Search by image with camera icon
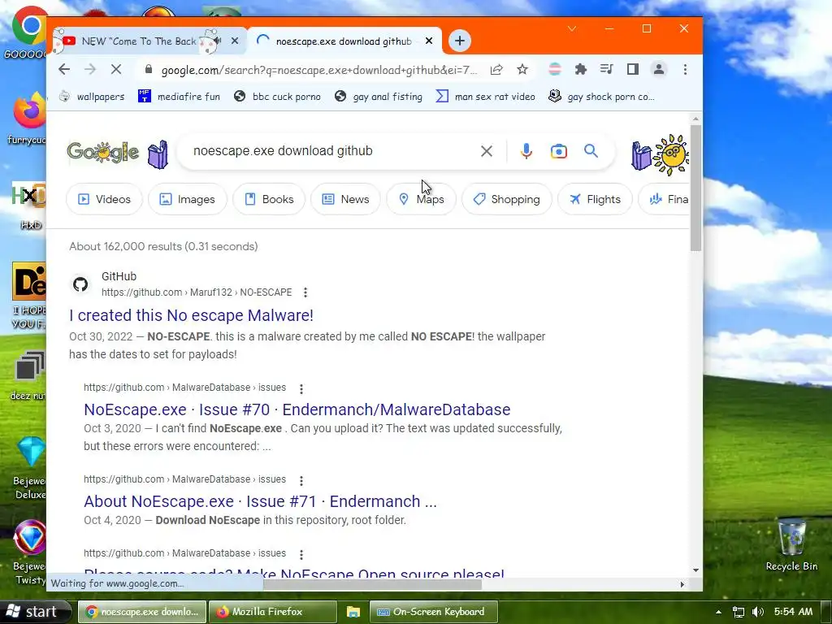Image resolution: width=832 pixels, height=624 pixels. (x=558, y=151)
